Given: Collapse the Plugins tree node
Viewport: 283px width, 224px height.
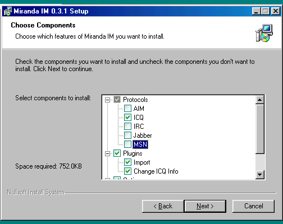Looking at the screenshot, I should pos(107,153).
